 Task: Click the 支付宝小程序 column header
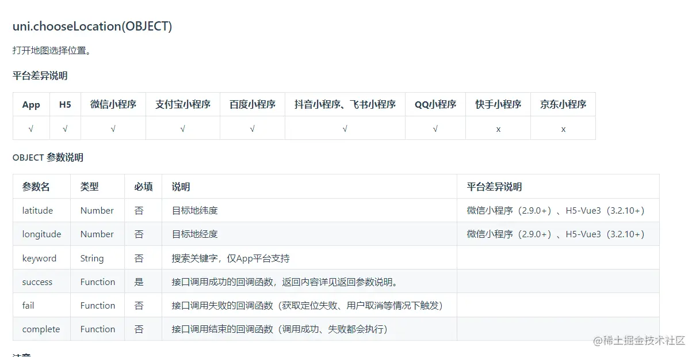click(183, 104)
